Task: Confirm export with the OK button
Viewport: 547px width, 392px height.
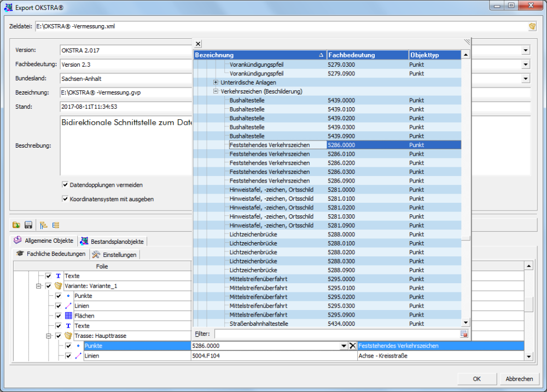Action: (477, 379)
